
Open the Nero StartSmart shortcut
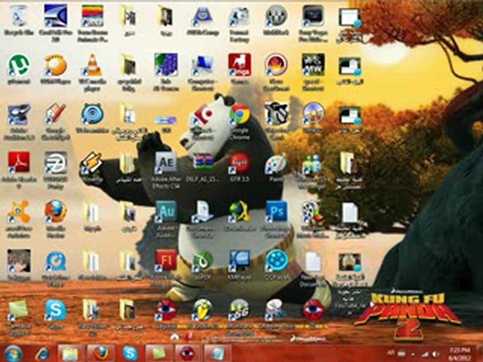276,72
